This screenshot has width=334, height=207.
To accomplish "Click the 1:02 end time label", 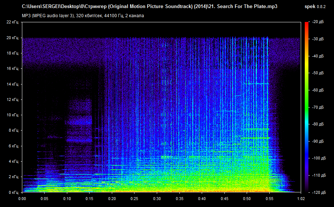I will coord(301,199).
